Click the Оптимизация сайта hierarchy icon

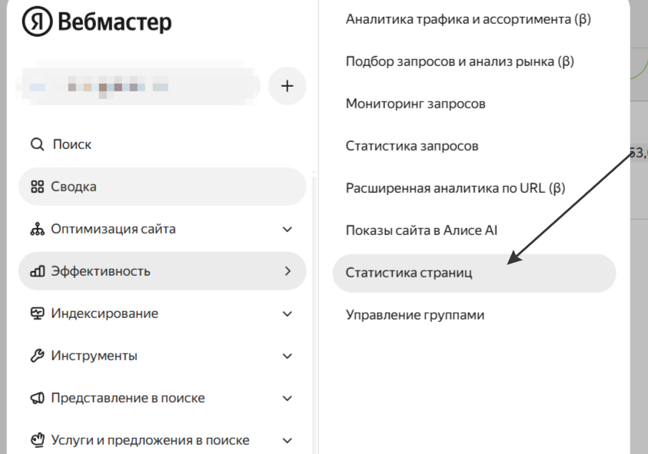coord(37,229)
